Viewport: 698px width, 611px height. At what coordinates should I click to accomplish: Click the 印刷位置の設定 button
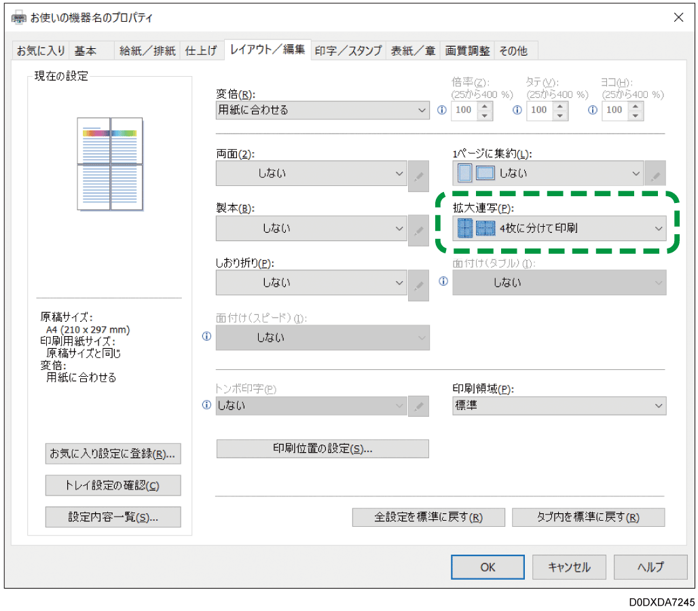322,448
